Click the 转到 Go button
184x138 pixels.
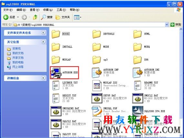coord(176,25)
